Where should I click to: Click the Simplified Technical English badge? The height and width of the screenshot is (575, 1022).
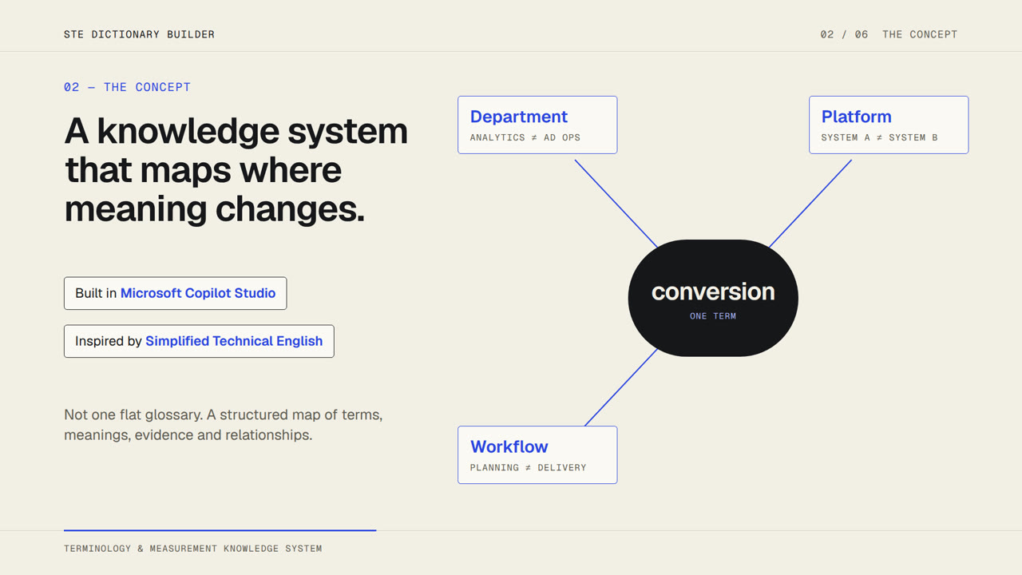[x=199, y=341]
